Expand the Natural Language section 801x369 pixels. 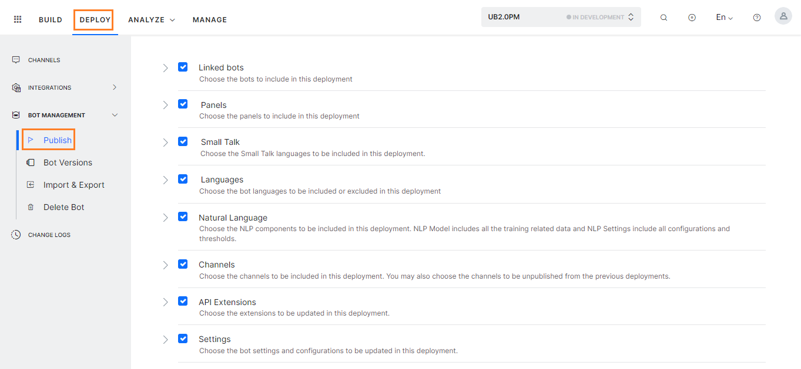point(165,217)
